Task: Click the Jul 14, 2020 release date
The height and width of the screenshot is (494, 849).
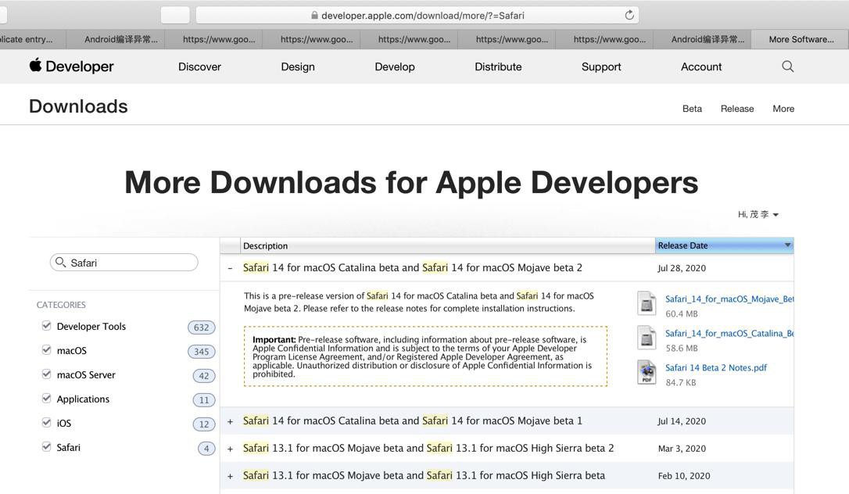Action: pyautogui.click(x=682, y=421)
